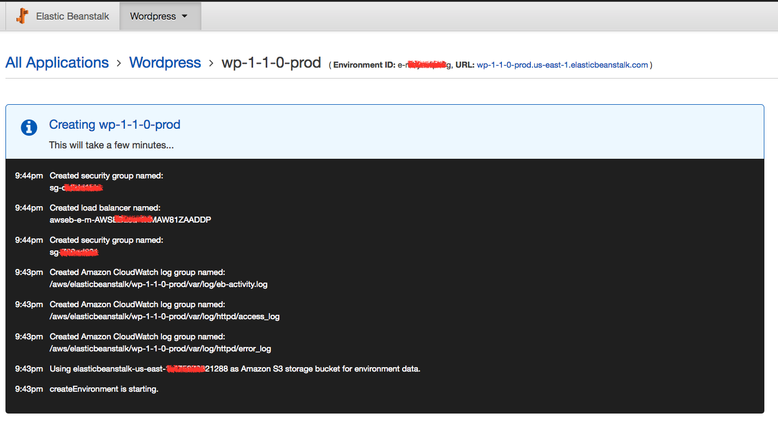Click timestamp of the createEnvironment event
Image resolution: width=778 pixels, height=425 pixels.
point(29,390)
